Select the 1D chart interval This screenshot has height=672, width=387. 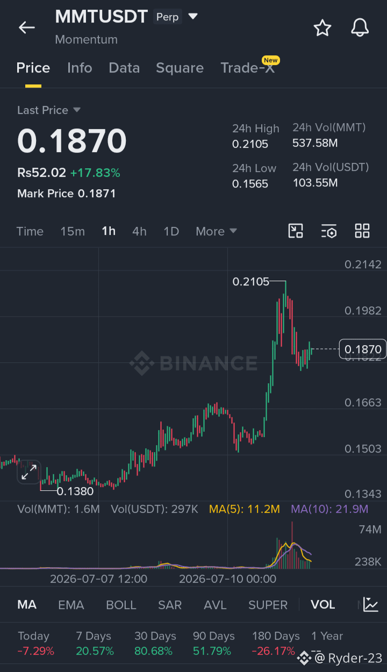coord(171,231)
